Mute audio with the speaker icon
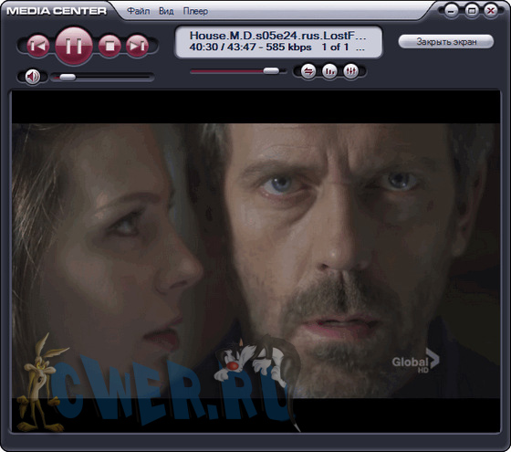Image resolution: width=511 pixels, height=452 pixels. [x=33, y=77]
